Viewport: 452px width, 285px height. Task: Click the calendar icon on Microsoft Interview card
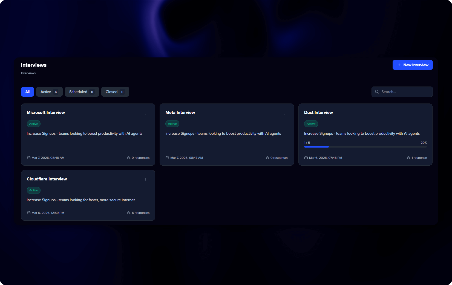(x=28, y=157)
